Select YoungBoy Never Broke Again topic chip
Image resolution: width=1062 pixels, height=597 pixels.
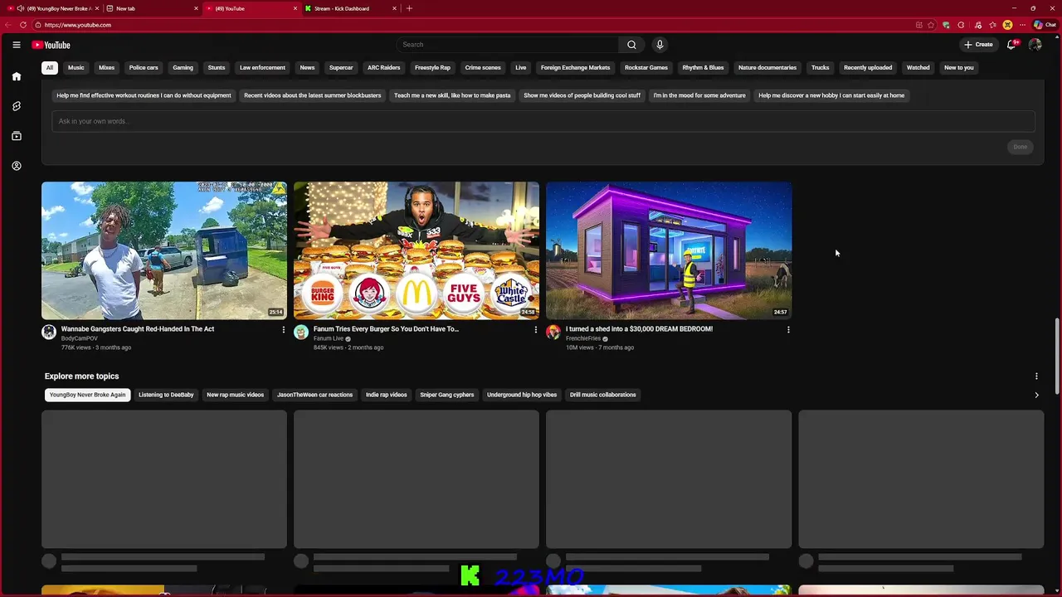(87, 395)
